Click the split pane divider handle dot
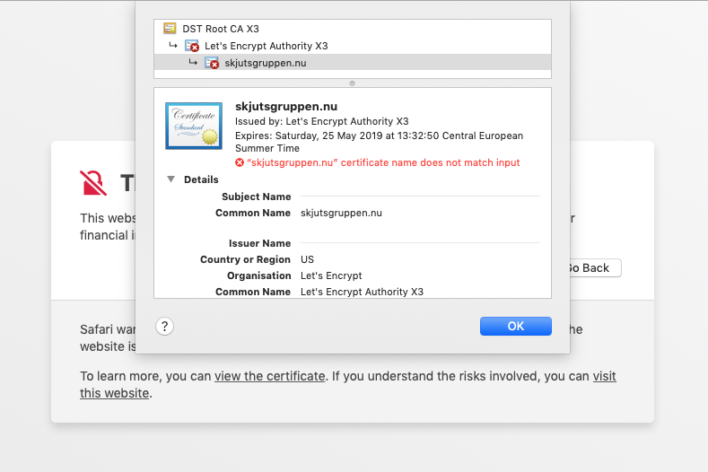The height and width of the screenshot is (472, 708). pyautogui.click(x=352, y=83)
